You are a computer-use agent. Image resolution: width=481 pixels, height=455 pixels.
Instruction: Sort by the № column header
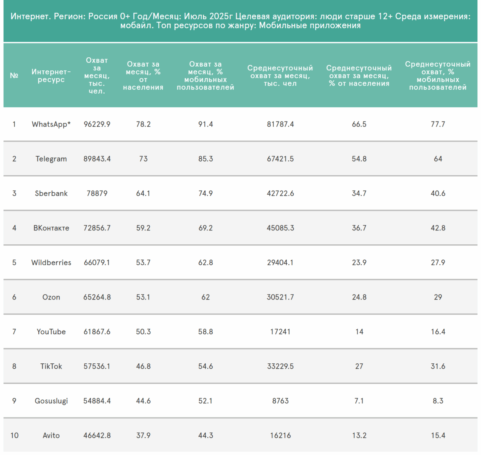[14, 76]
